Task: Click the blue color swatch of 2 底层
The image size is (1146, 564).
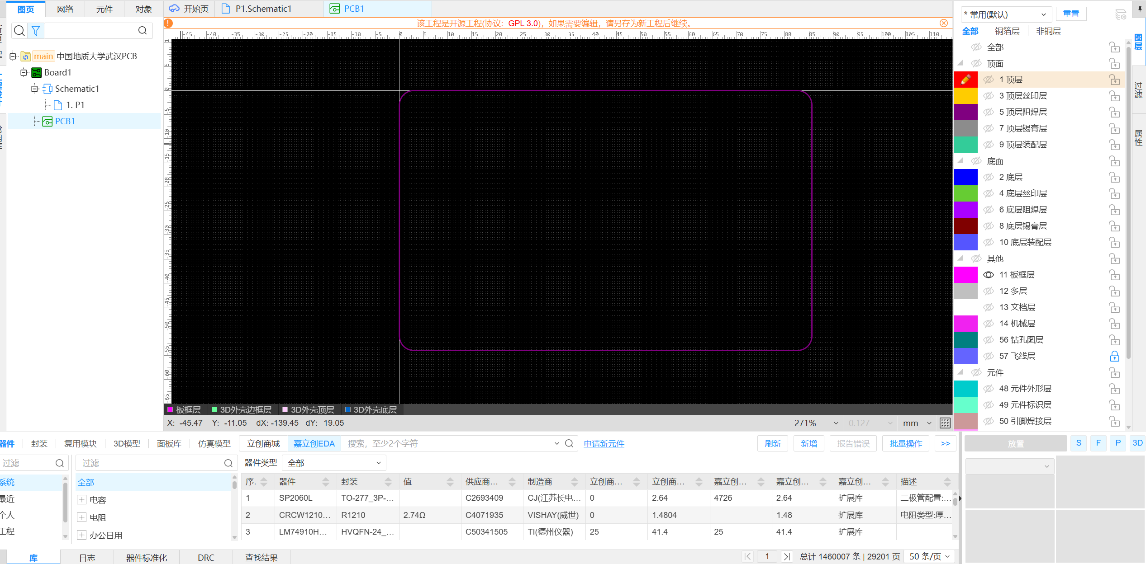Action: click(965, 177)
